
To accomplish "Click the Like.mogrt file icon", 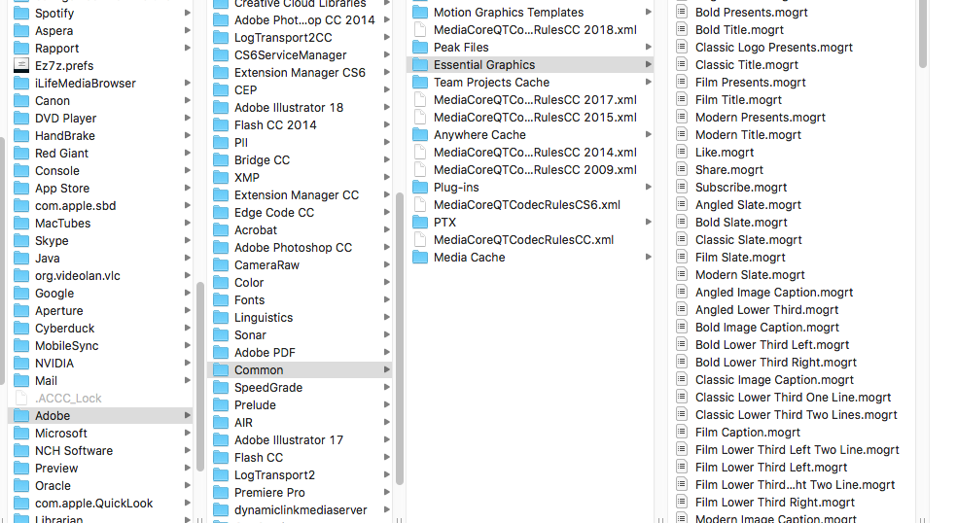I will [682, 153].
